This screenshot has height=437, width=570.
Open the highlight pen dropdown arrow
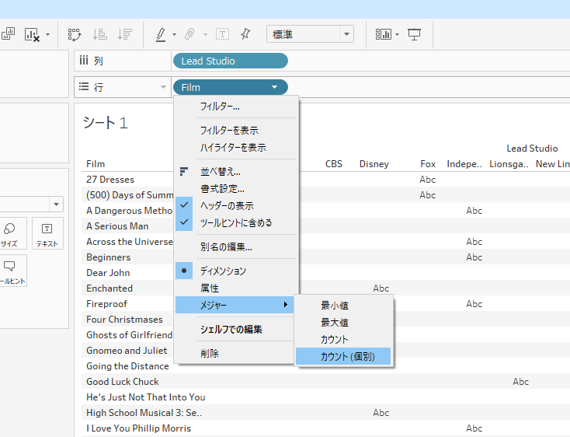click(x=174, y=34)
